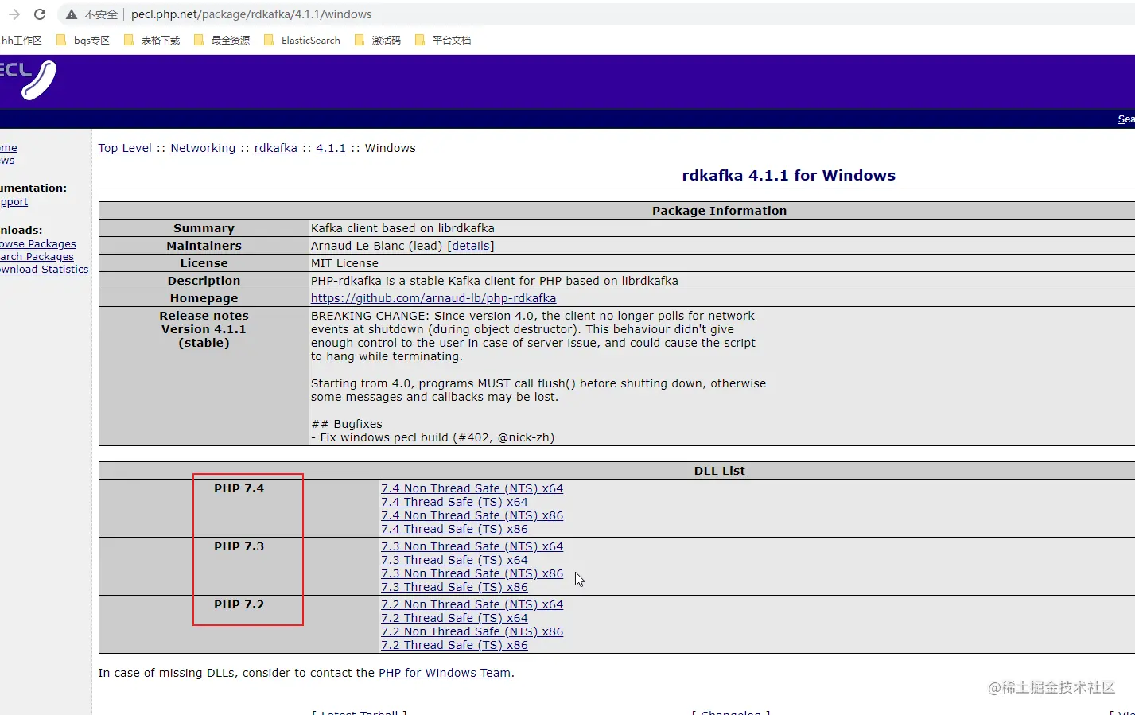Reload the current page

(39, 14)
